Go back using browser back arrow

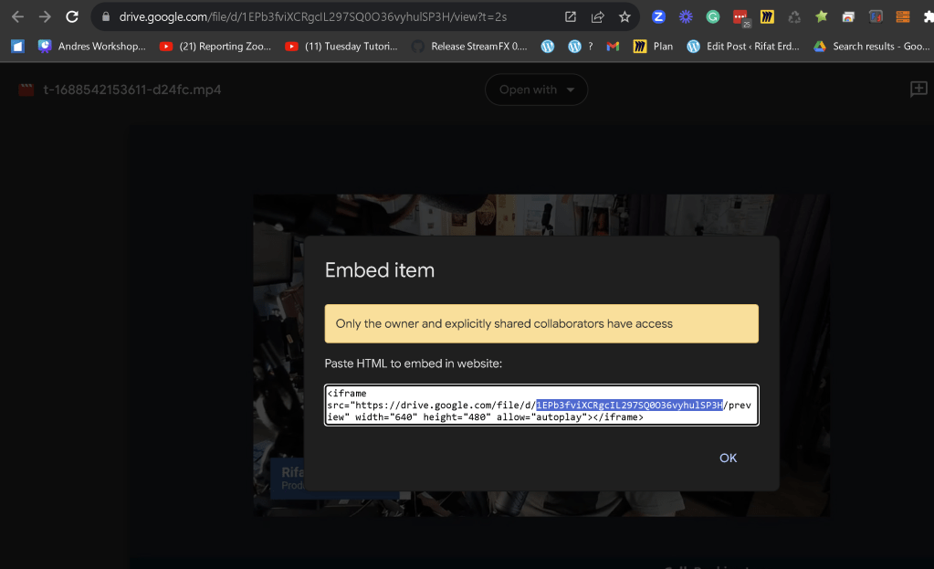tap(18, 16)
